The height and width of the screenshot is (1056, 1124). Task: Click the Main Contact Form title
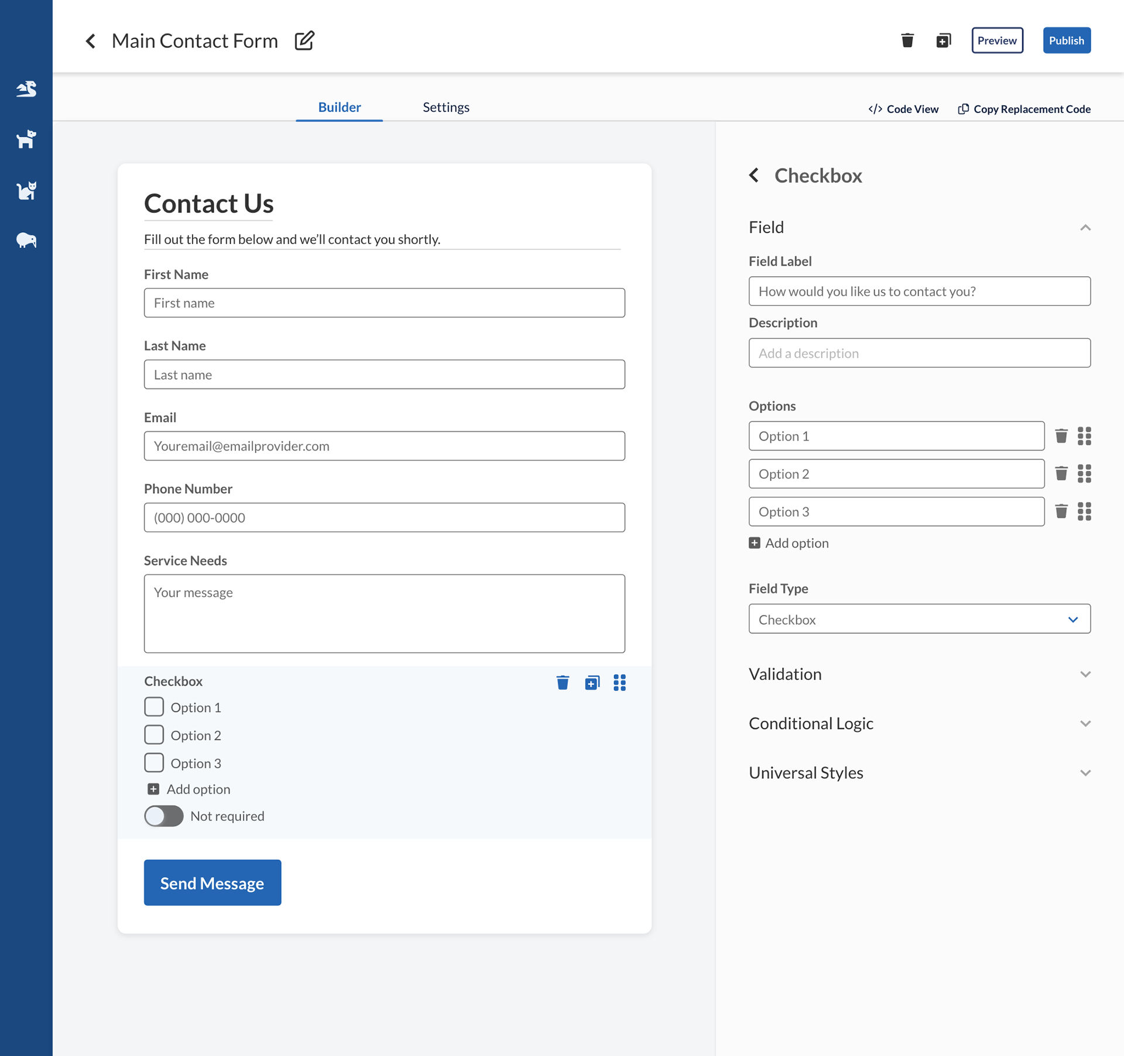click(x=195, y=41)
